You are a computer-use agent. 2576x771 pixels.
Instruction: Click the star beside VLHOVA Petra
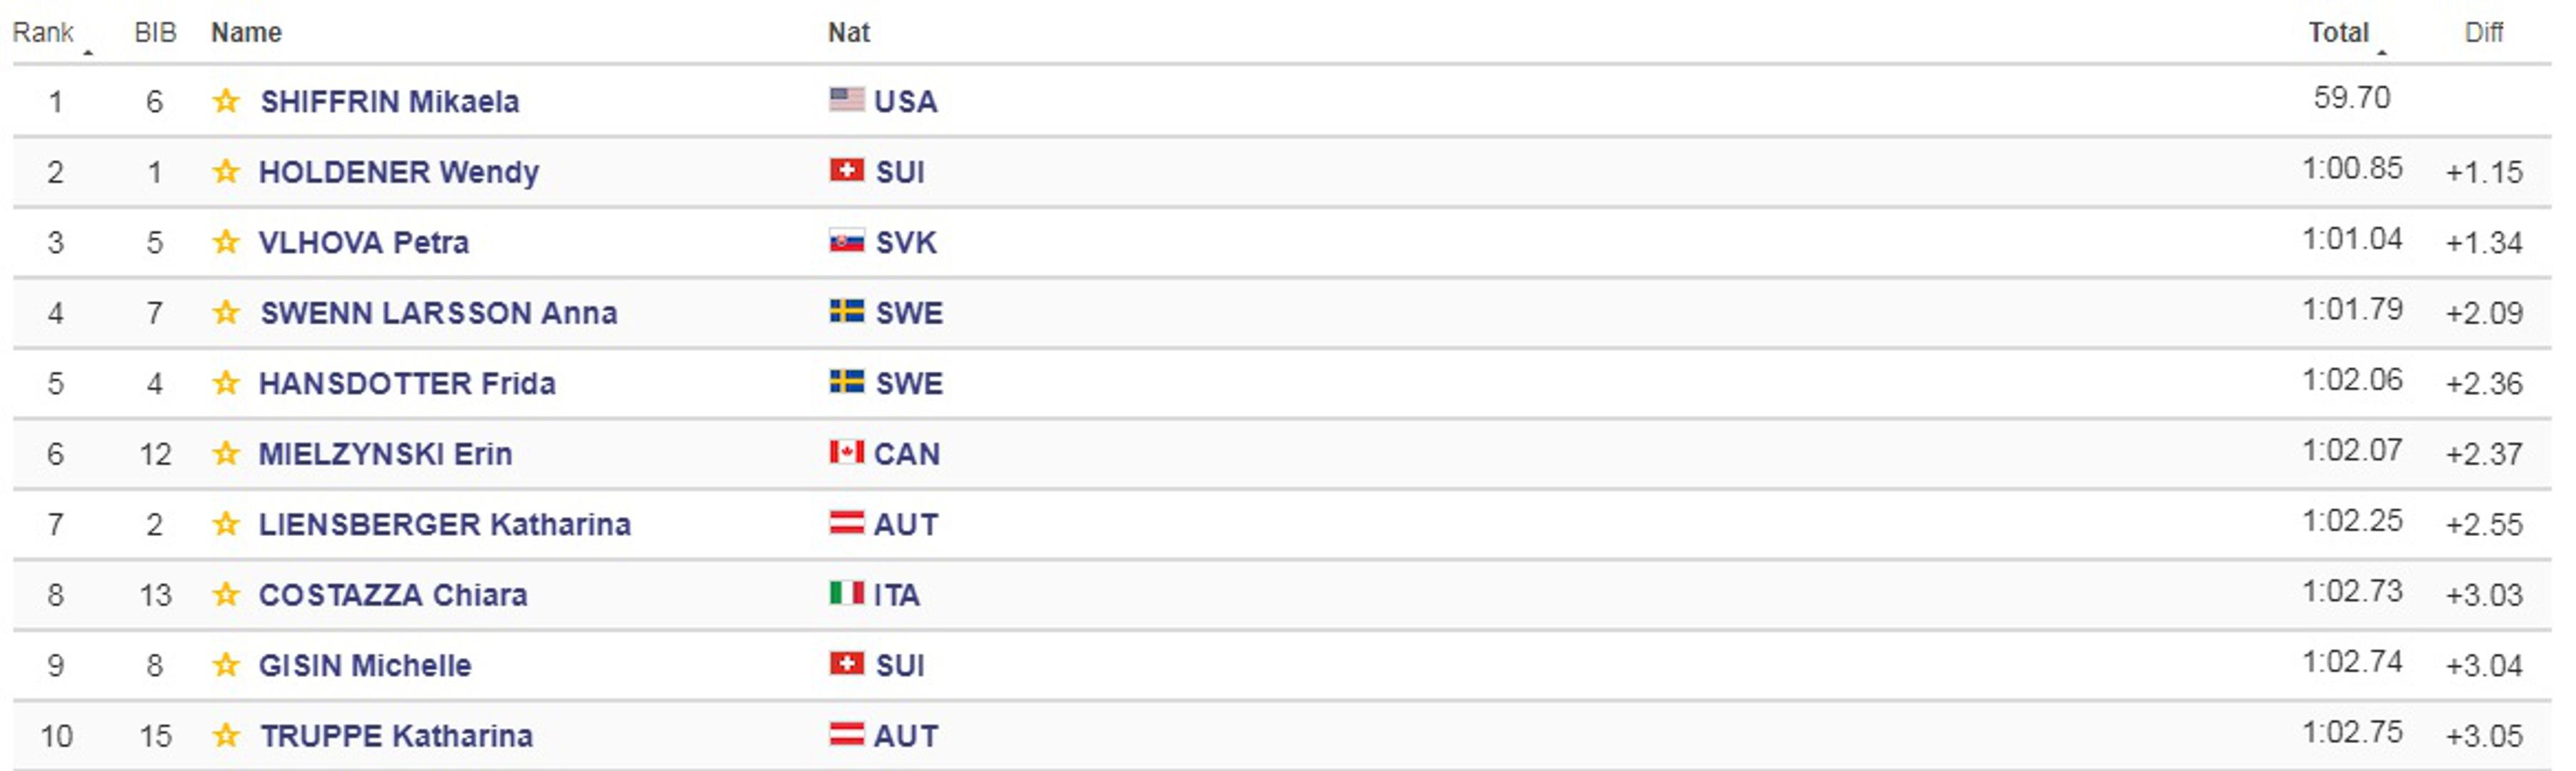226,242
